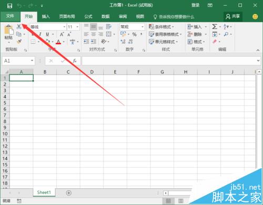Click the red font color button

[58, 42]
